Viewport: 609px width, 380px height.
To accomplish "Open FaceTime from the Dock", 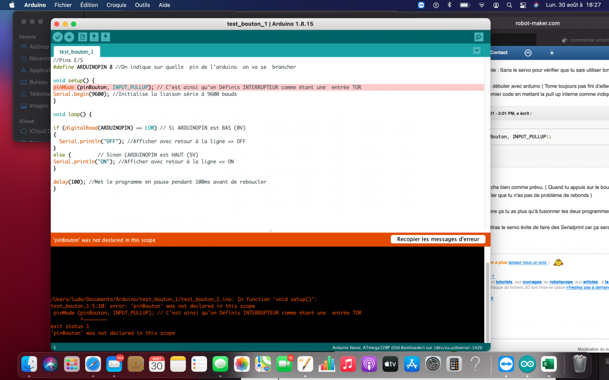I will click(x=284, y=364).
